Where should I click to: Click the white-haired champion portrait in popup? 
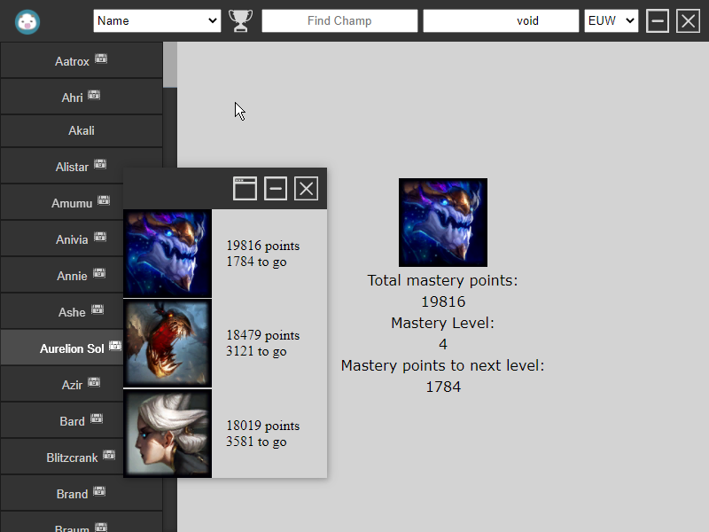pos(168,434)
